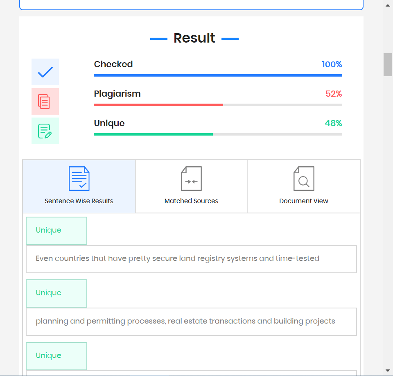
Task: Click the Document View magnifier icon
Action: tap(303, 178)
